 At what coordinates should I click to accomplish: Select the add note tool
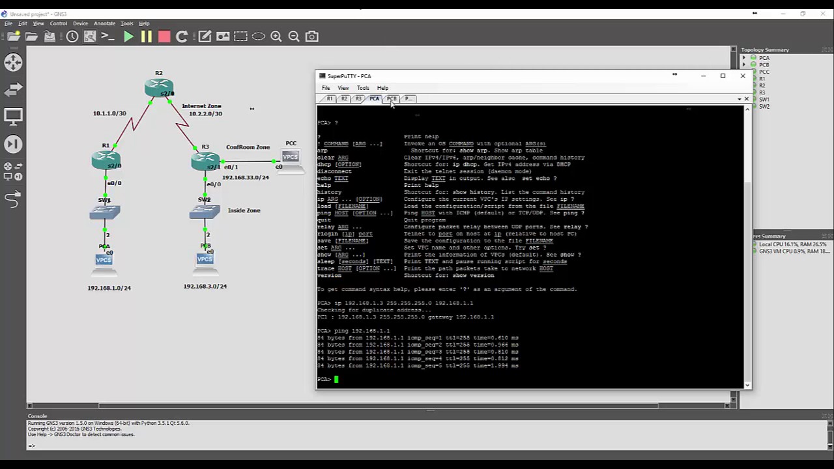[x=205, y=37]
